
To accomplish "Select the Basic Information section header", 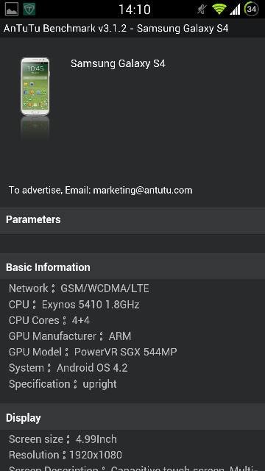I will coord(132,267).
